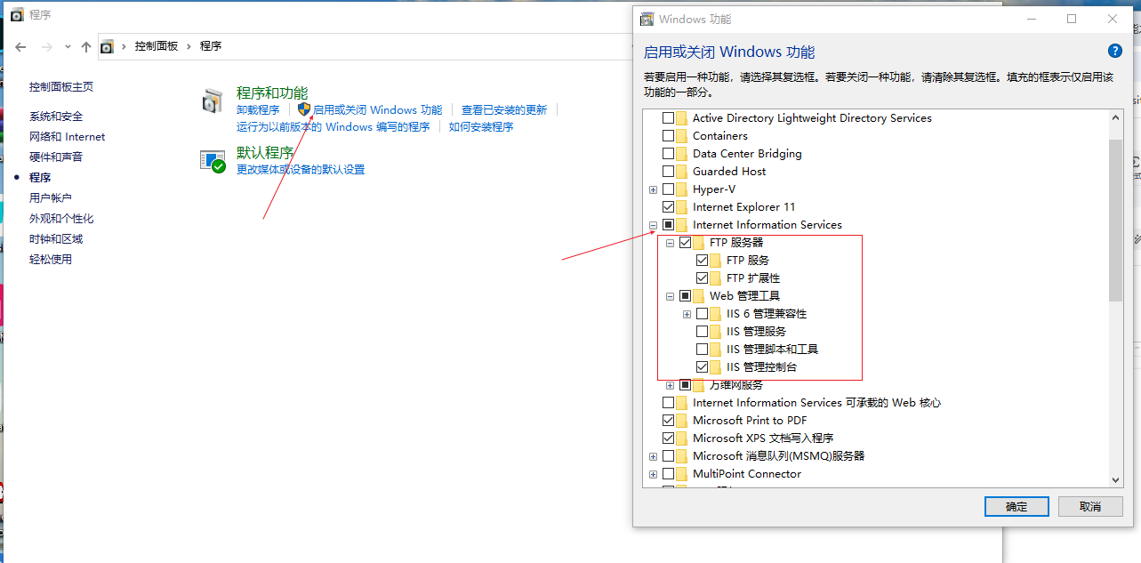Click the 程序 window title bar icon
Screen dimensions: 1141x563
pyautogui.click(x=16, y=14)
